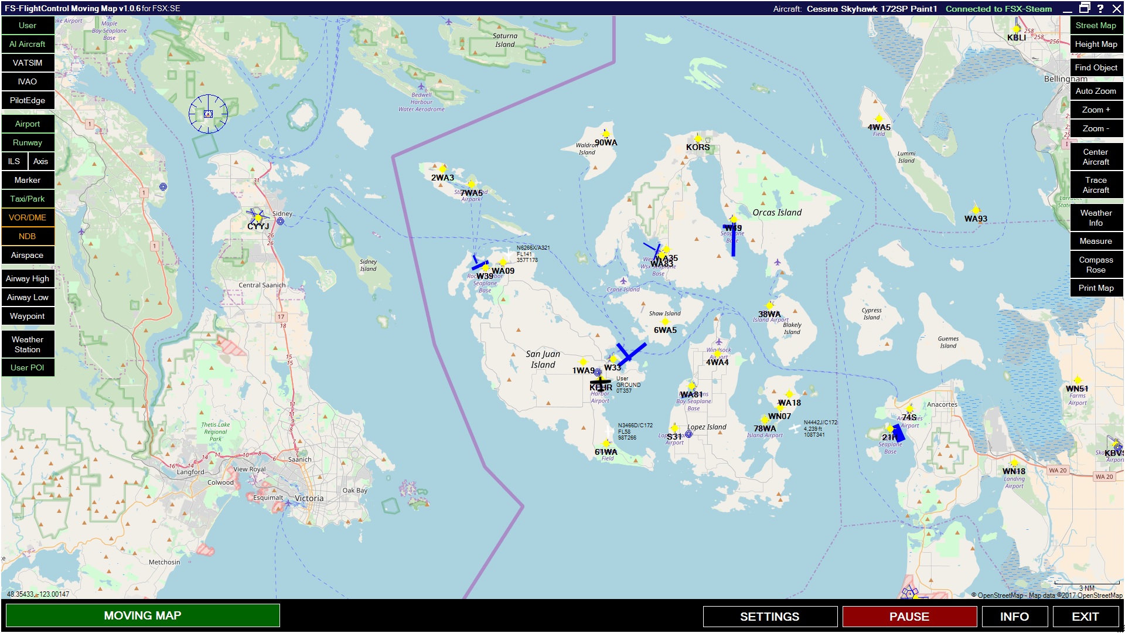
Task: Click the Street Map view icon
Action: pyautogui.click(x=1096, y=25)
